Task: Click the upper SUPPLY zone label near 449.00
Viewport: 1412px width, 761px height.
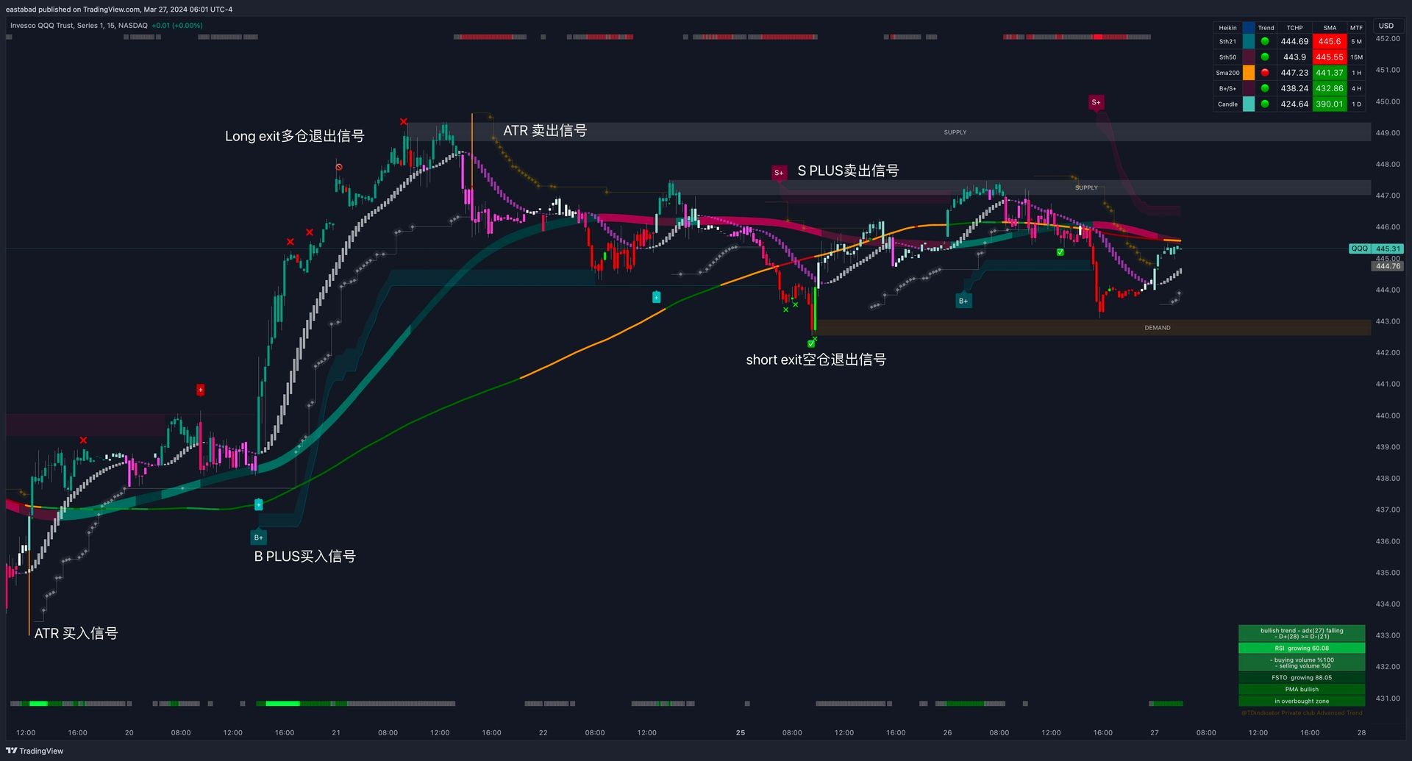Action: [x=955, y=132]
